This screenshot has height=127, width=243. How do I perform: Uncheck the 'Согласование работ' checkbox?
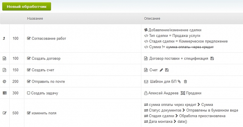coord(29,38)
